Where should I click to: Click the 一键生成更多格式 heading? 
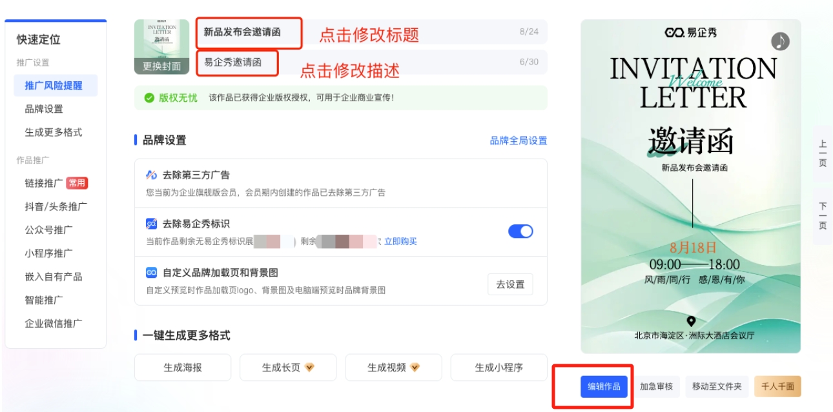tap(187, 335)
